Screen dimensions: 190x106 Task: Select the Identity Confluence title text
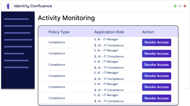click(33, 6)
